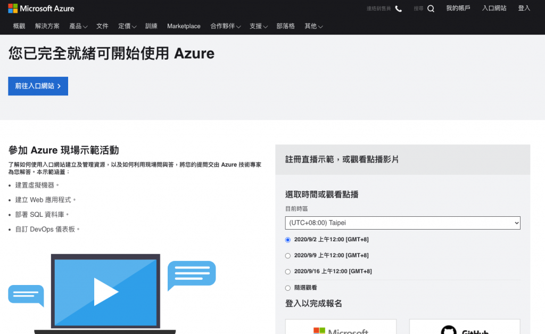Image resolution: width=545 pixels, height=334 pixels.
Task: Click the phone icon for contacting sales
Action: (399, 9)
